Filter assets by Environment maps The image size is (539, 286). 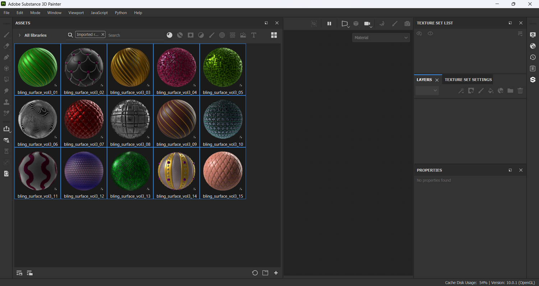click(x=243, y=35)
